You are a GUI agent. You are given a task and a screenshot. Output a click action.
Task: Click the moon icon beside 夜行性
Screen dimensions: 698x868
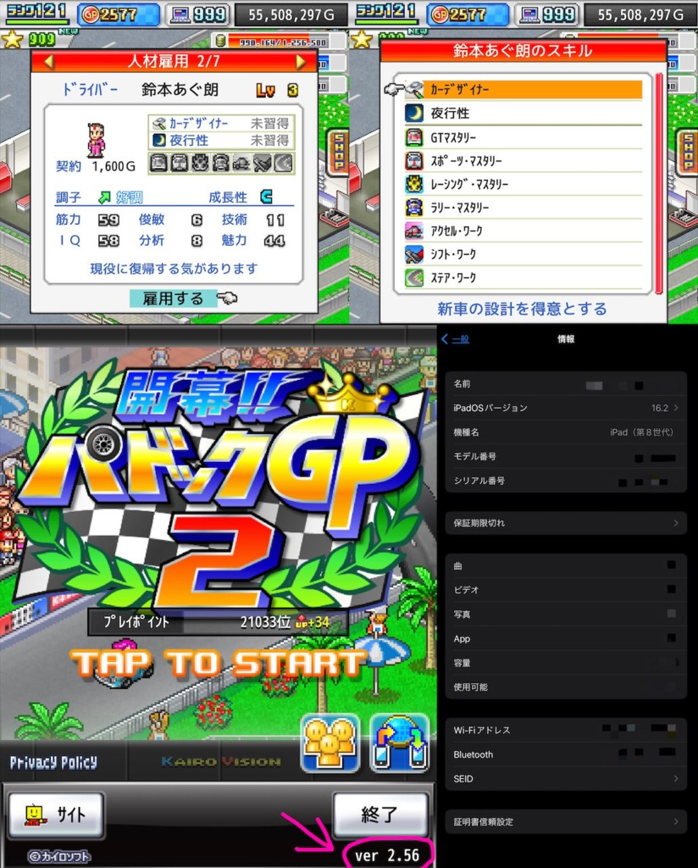(x=414, y=113)
